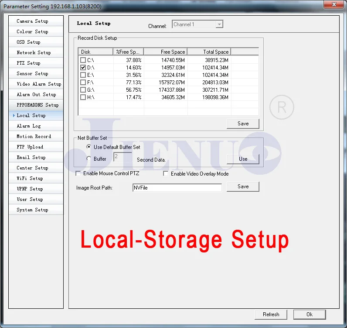Choose the Buffer radio option
The width and height of the screenshot is (347, 328).
pos(89,159)
